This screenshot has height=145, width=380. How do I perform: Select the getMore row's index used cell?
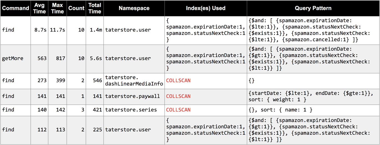click(x=206, y=59)
